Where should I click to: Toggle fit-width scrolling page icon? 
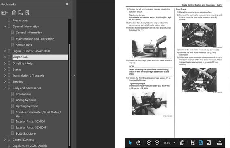(x=193, y=143)
